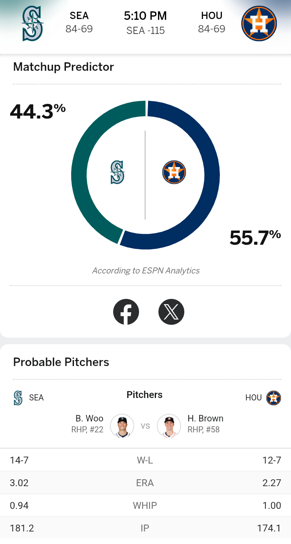This screenshot has width=291, height=544.
Task: Tap the SEA -115 betting line
Action: 145,31
